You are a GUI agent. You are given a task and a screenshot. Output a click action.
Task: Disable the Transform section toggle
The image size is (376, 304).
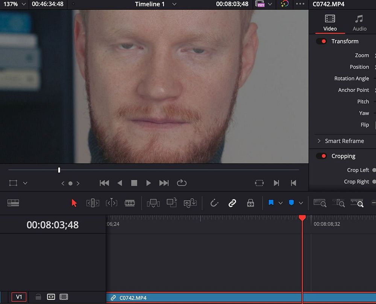(x=321, y=41)
